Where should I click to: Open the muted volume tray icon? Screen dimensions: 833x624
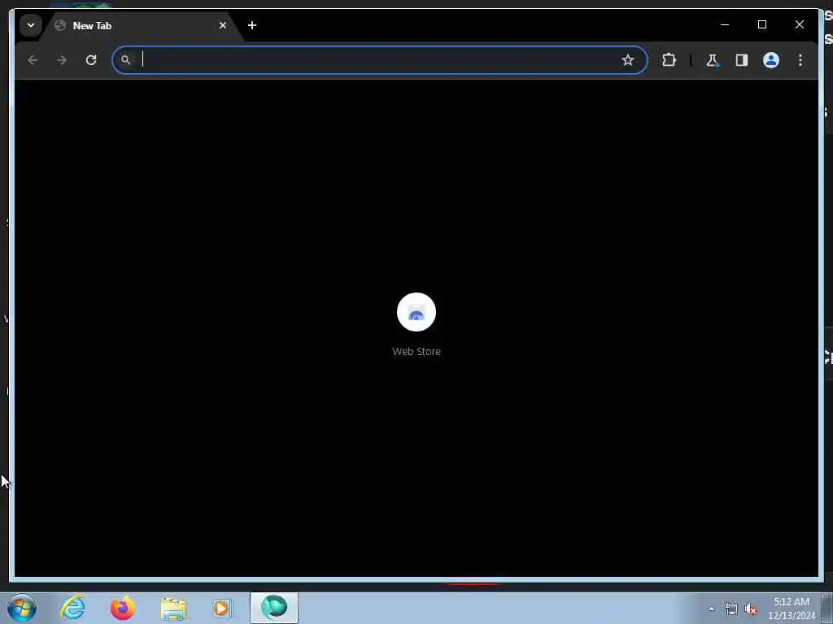751,609
